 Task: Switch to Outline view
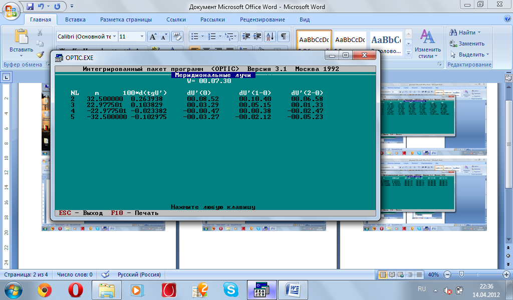click(410, 274)
